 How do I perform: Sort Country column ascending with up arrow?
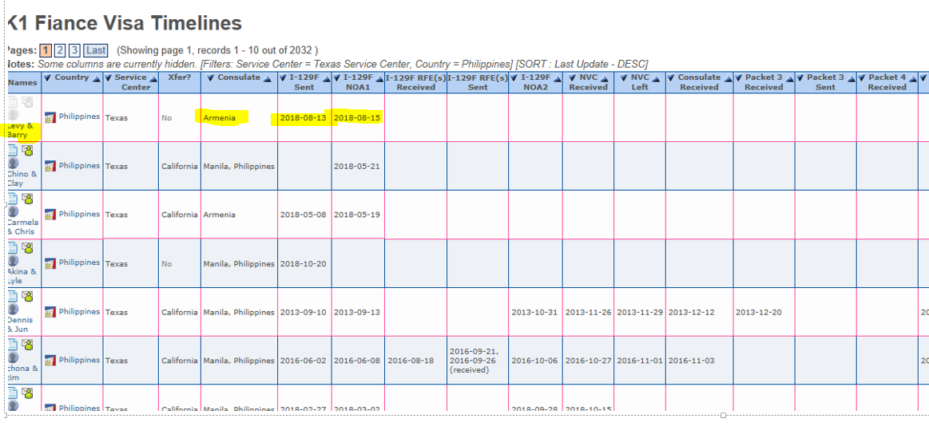(95, 78)
